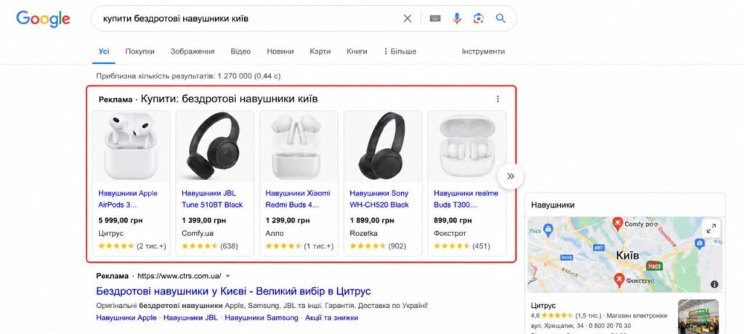The width and height of the screenshot is (744, 334).
Task: Start voice search with microphone icon
Action: tap(457, 18)
